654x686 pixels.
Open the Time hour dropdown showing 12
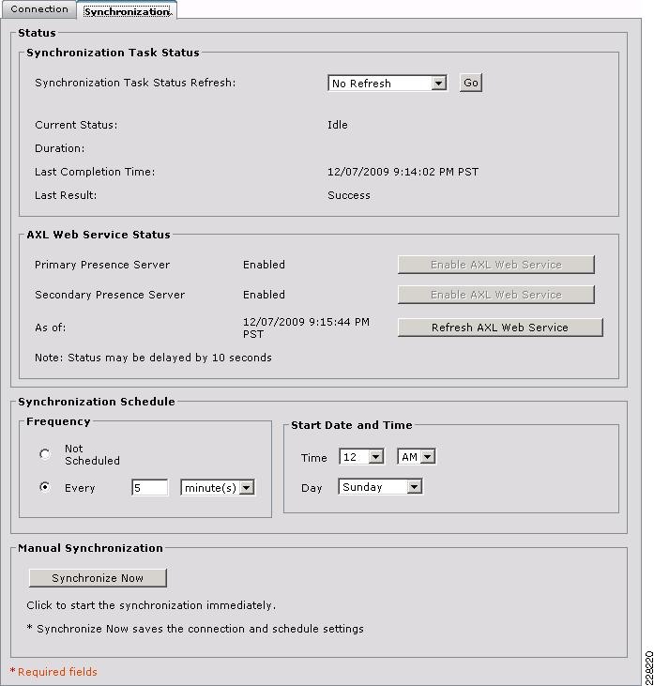click(x=361, y=457)
